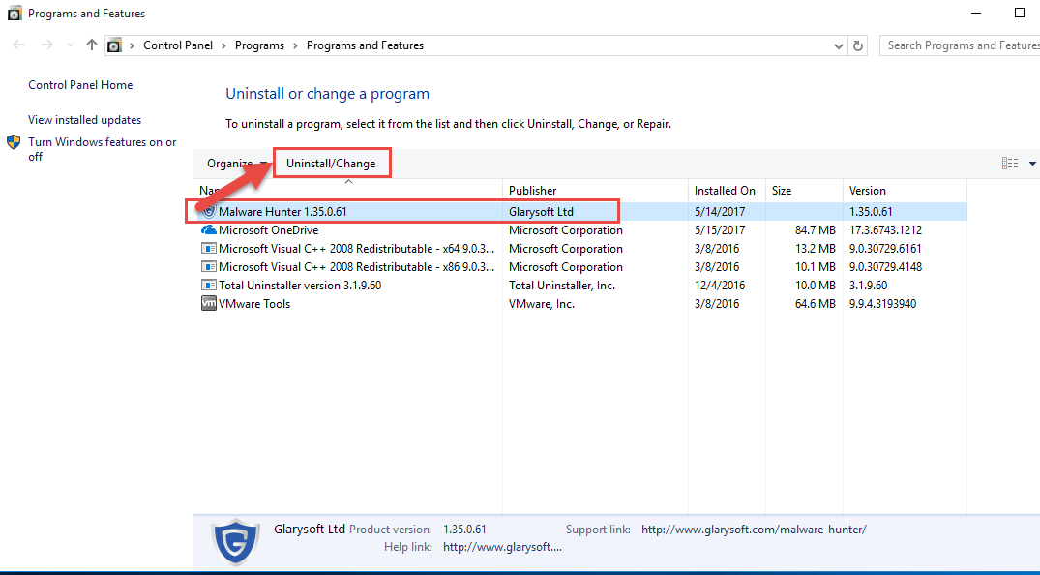Select Visual C++ 2008 Redistributable x86 entry
Viewport: 1040px width, 575px height.
(x=356, y=267)
